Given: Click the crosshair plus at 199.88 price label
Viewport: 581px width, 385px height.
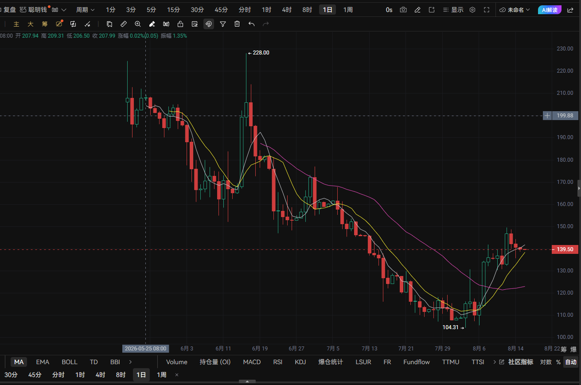Looking at the screenshot, I should coord(548,116).
